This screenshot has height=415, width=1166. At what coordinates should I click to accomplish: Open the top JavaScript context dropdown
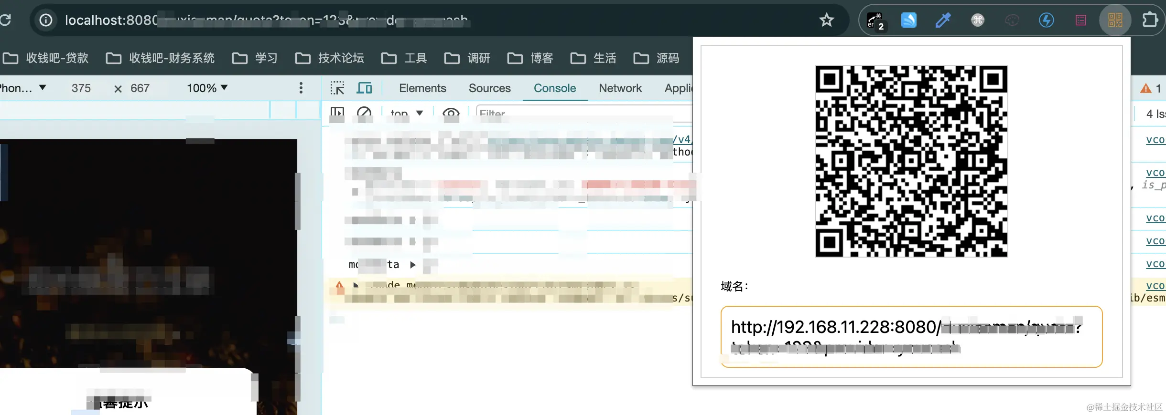(x=407, y=114)
